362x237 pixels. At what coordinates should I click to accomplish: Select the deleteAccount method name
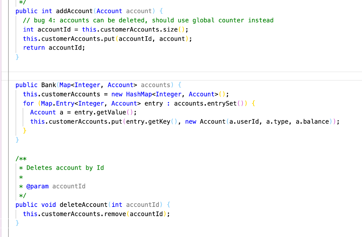pos(83,204)
